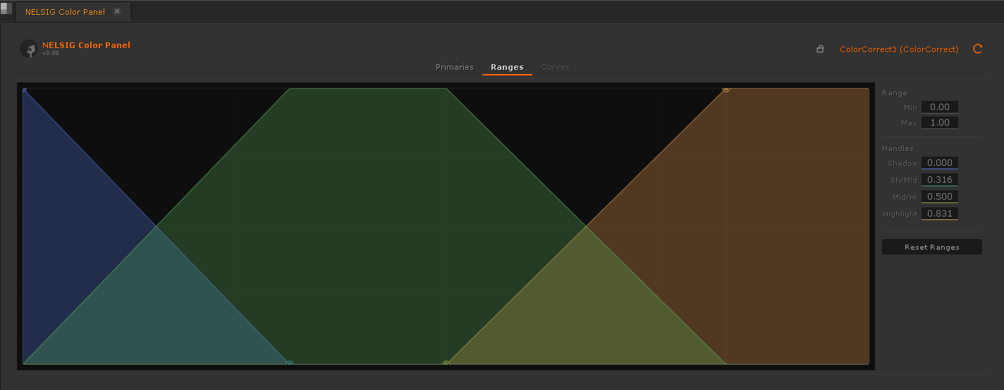Click the NELSIG logo icon
The image size is (1004, 390).
coord(29,49)
